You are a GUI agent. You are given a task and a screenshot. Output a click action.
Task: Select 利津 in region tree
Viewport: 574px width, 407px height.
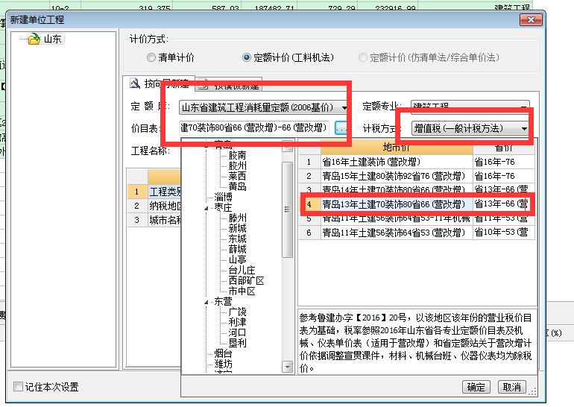tap(237, 322)
